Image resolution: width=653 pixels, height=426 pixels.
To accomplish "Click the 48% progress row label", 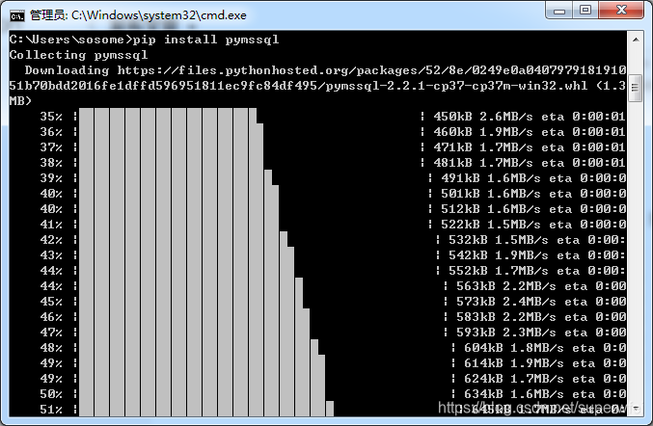I will click(51, 347).
